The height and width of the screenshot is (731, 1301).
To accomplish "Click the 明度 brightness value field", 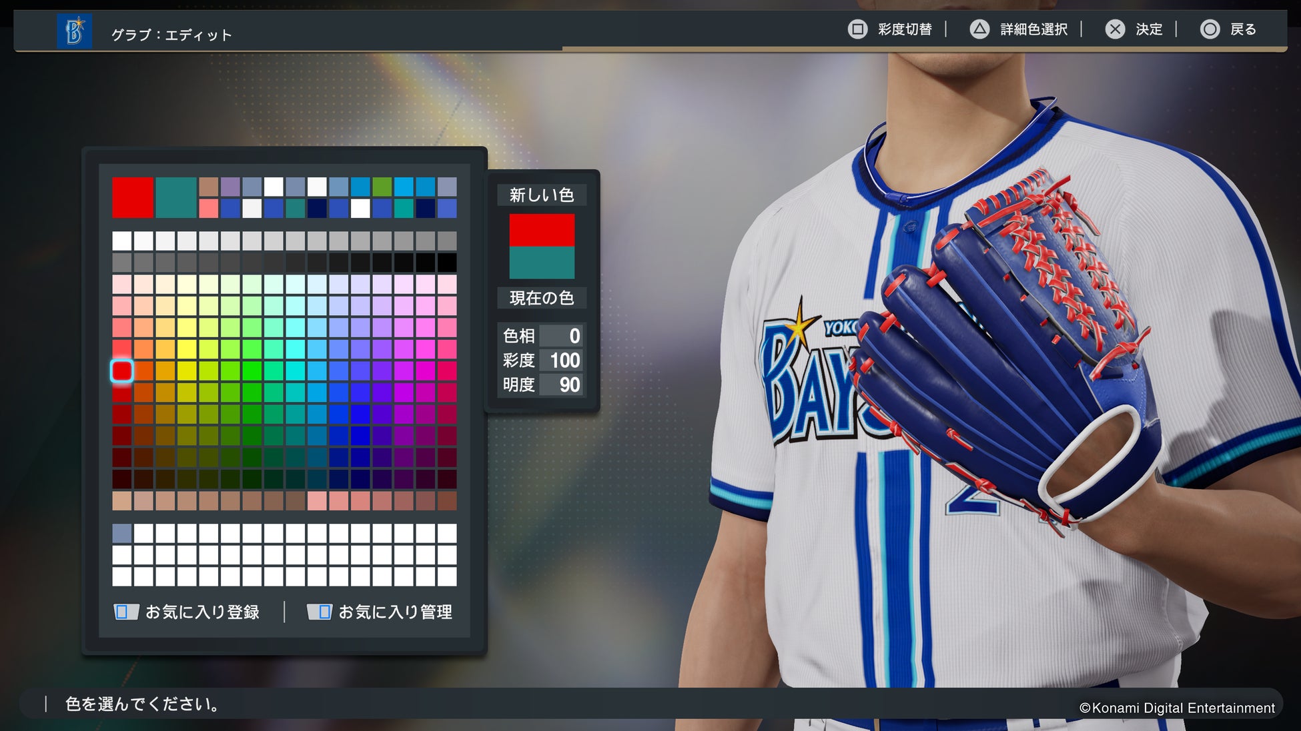I will pyautogui.click(x=561, y=384).
